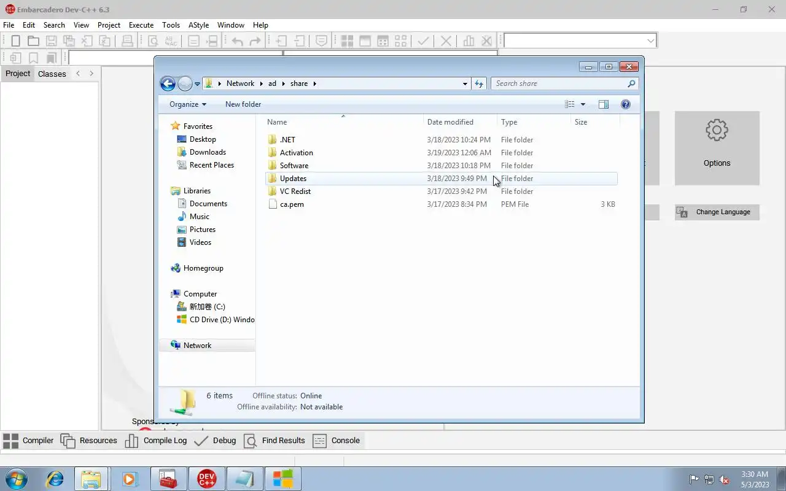Click the Change Language button
Image resolution: width=786 pixels, height=491 pixels.
click(x=717, y=212)
